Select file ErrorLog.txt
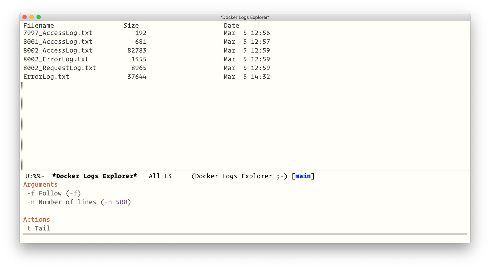490x269 pixels. (46, 77)
